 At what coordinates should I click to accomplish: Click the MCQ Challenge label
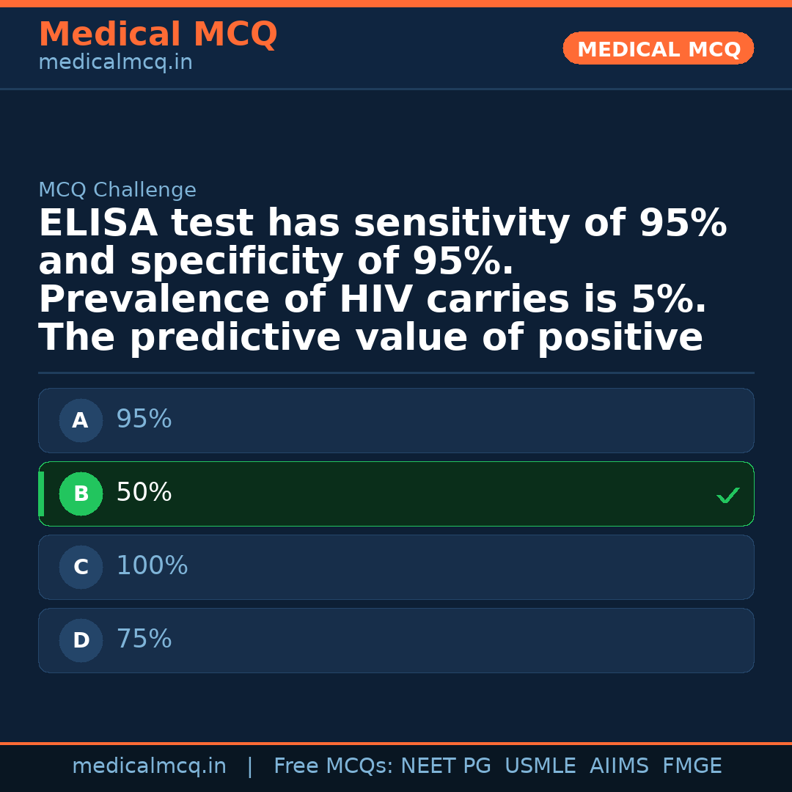coord(117,191)
